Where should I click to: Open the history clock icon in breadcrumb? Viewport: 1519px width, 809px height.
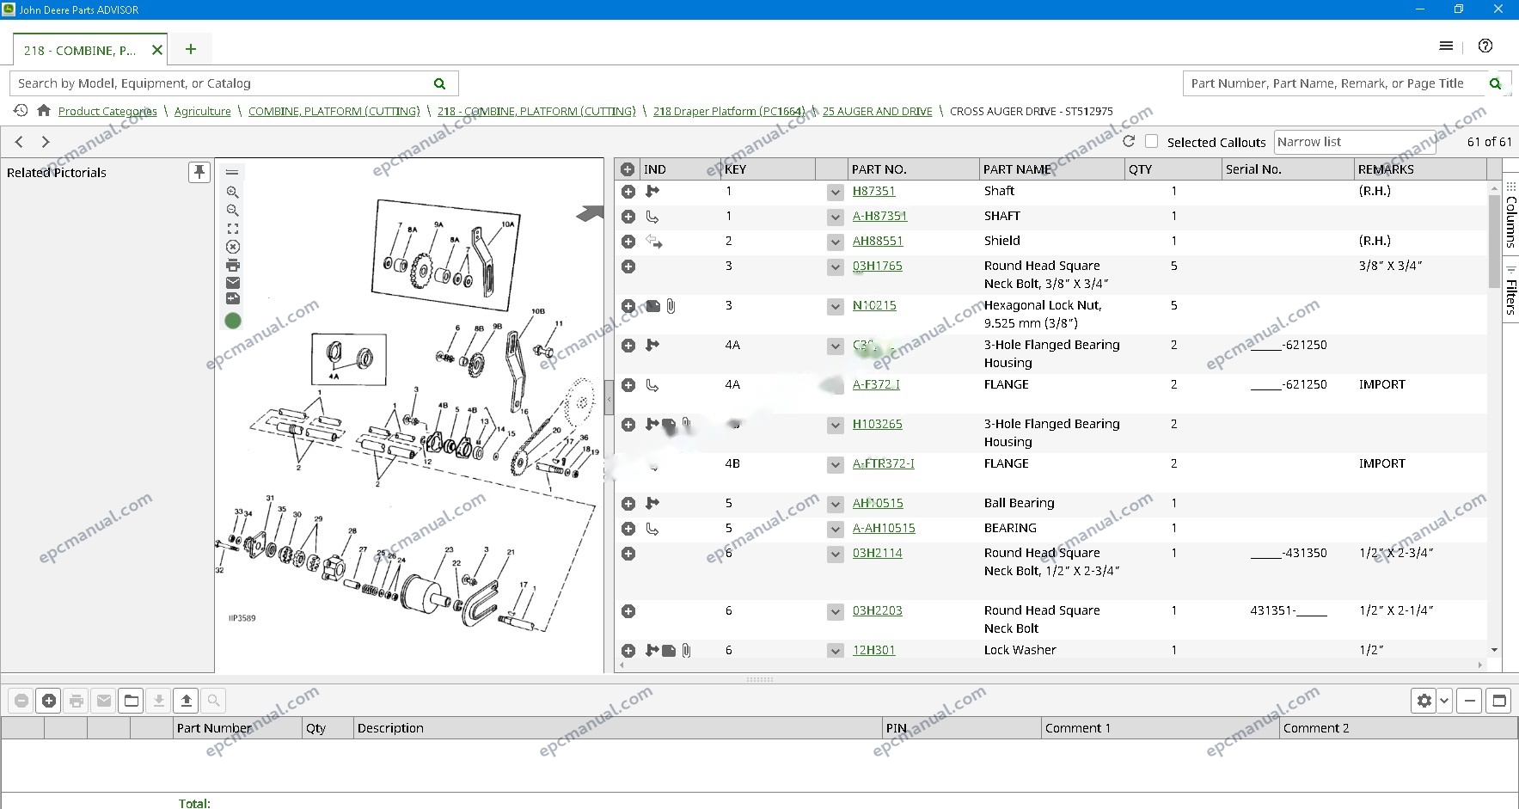[21, 111]
